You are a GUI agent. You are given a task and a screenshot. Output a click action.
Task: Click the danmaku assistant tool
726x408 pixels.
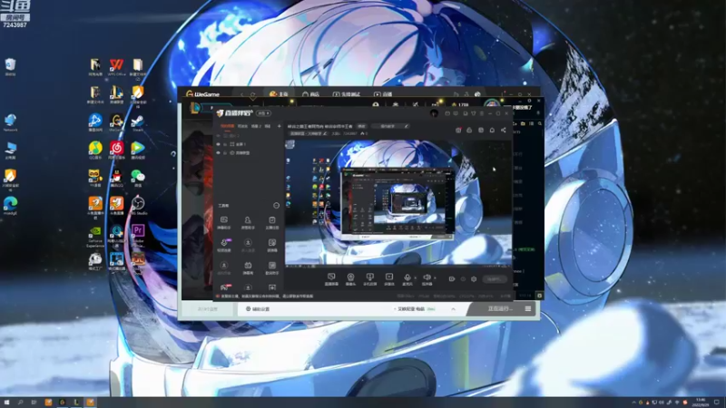[223, 221]
